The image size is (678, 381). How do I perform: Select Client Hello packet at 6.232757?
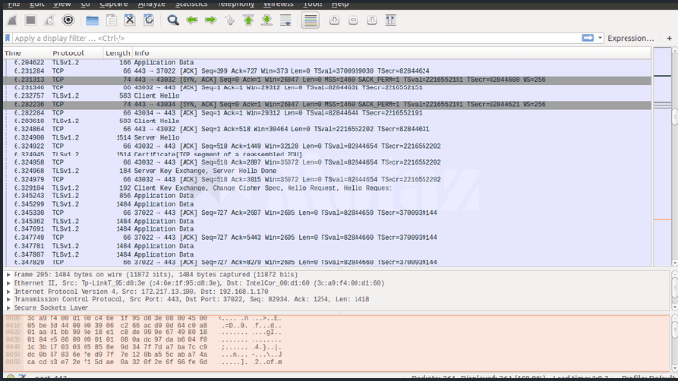(x=327, y=96)
